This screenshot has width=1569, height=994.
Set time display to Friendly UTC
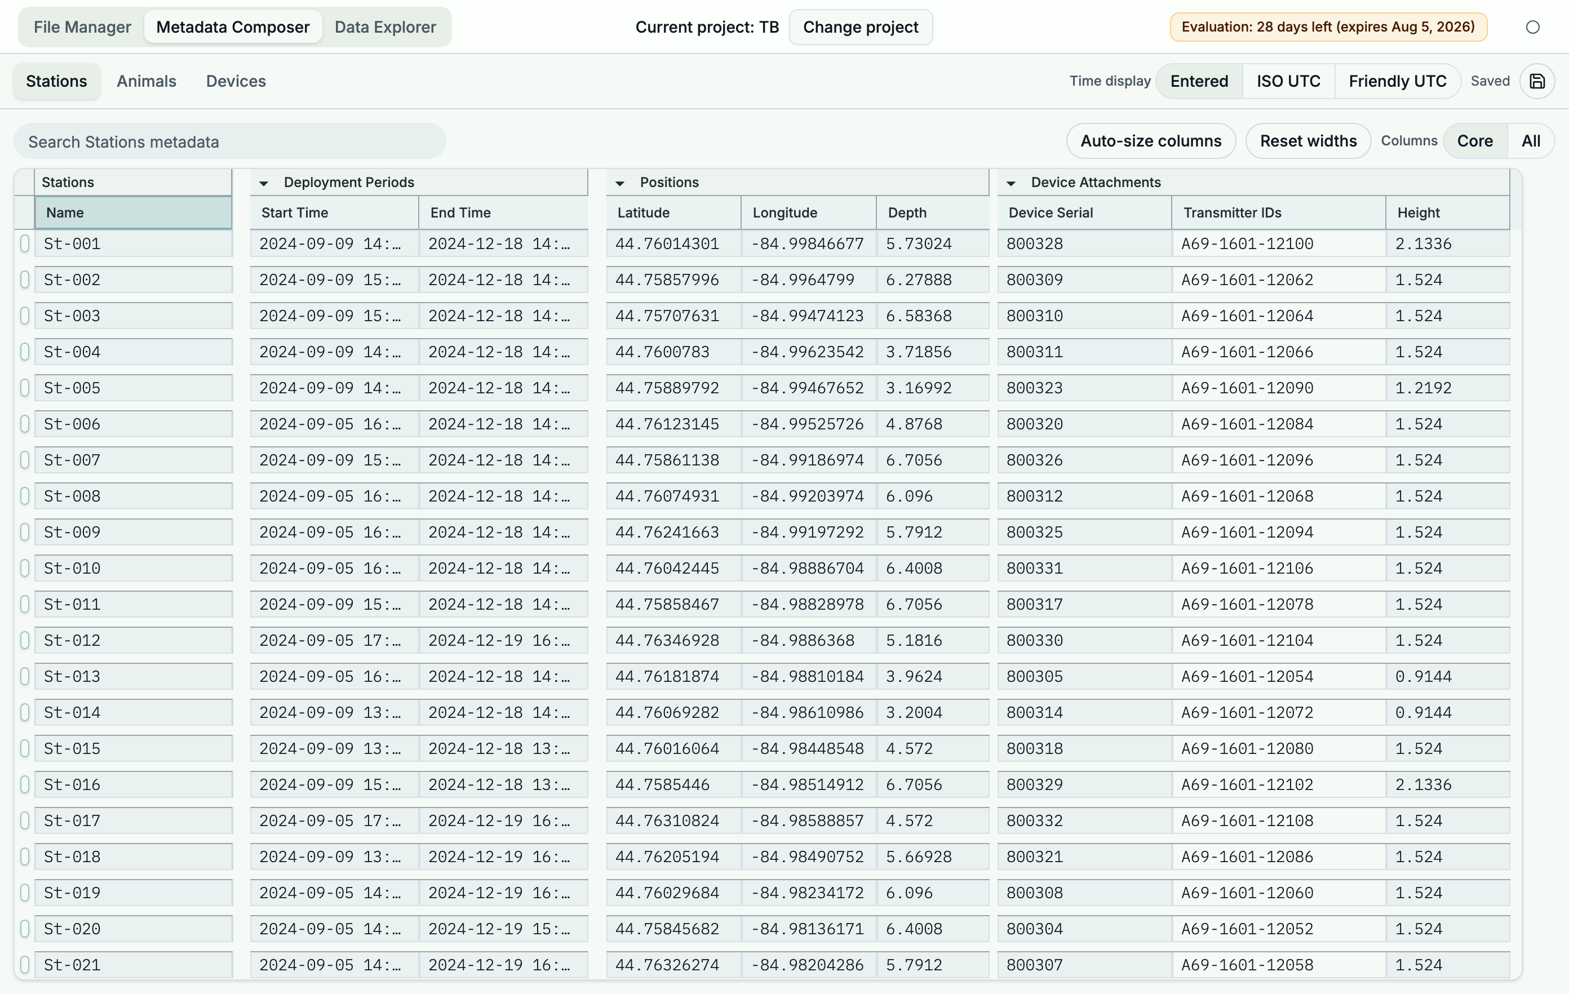(1397, 81)
